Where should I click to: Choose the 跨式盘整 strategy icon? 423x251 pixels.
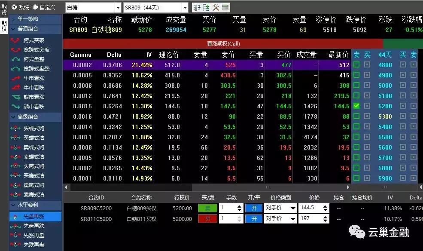point(15,59)
